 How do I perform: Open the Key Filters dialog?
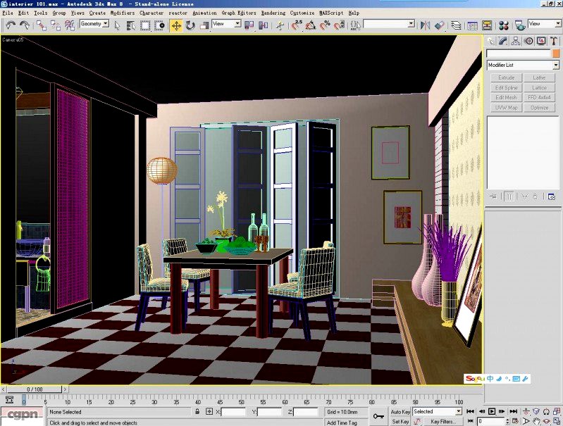point(443,422)
